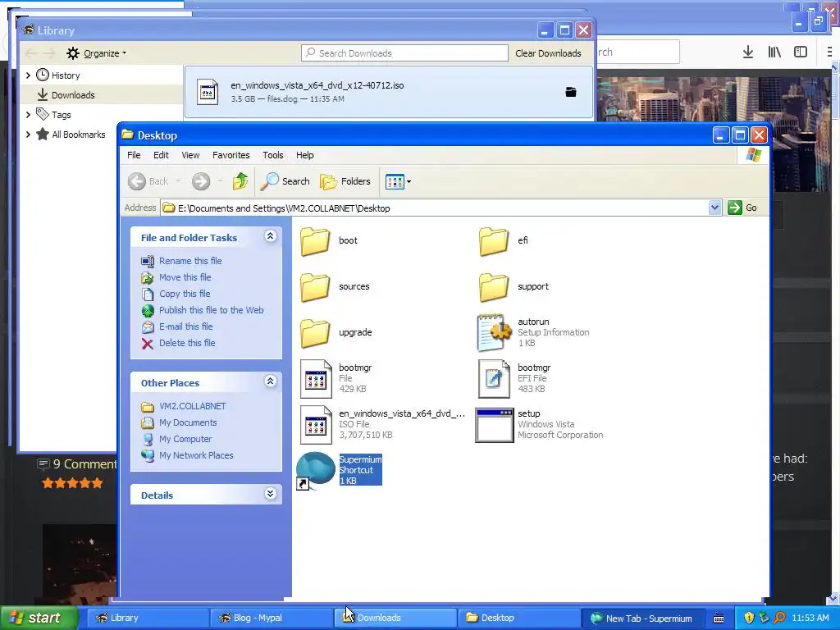The height and width of the screenshot is (630, 840).
Task: Click the browser library bookshelf icon
Action: pos(774,52)
